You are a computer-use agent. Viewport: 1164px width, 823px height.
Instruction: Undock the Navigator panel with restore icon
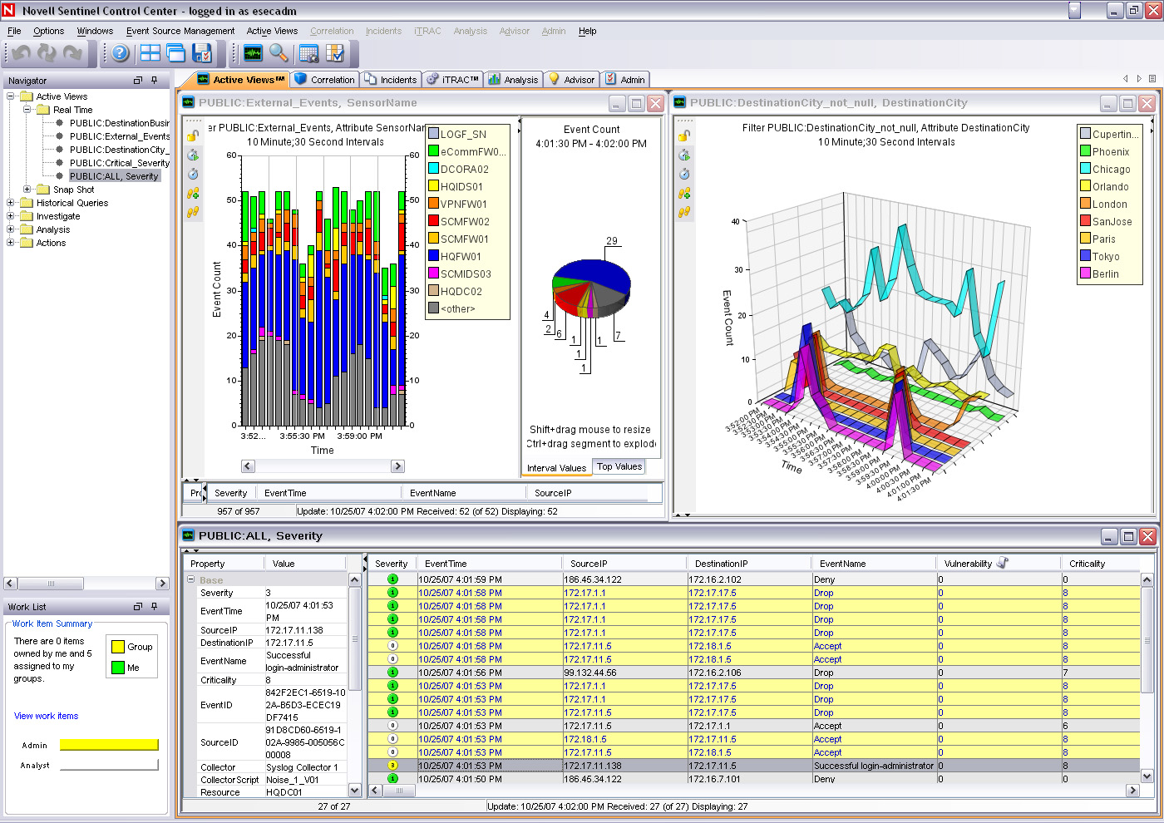(x=138, y=81)
